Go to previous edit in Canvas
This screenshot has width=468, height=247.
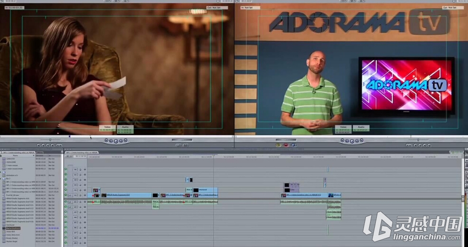(343, 140)
